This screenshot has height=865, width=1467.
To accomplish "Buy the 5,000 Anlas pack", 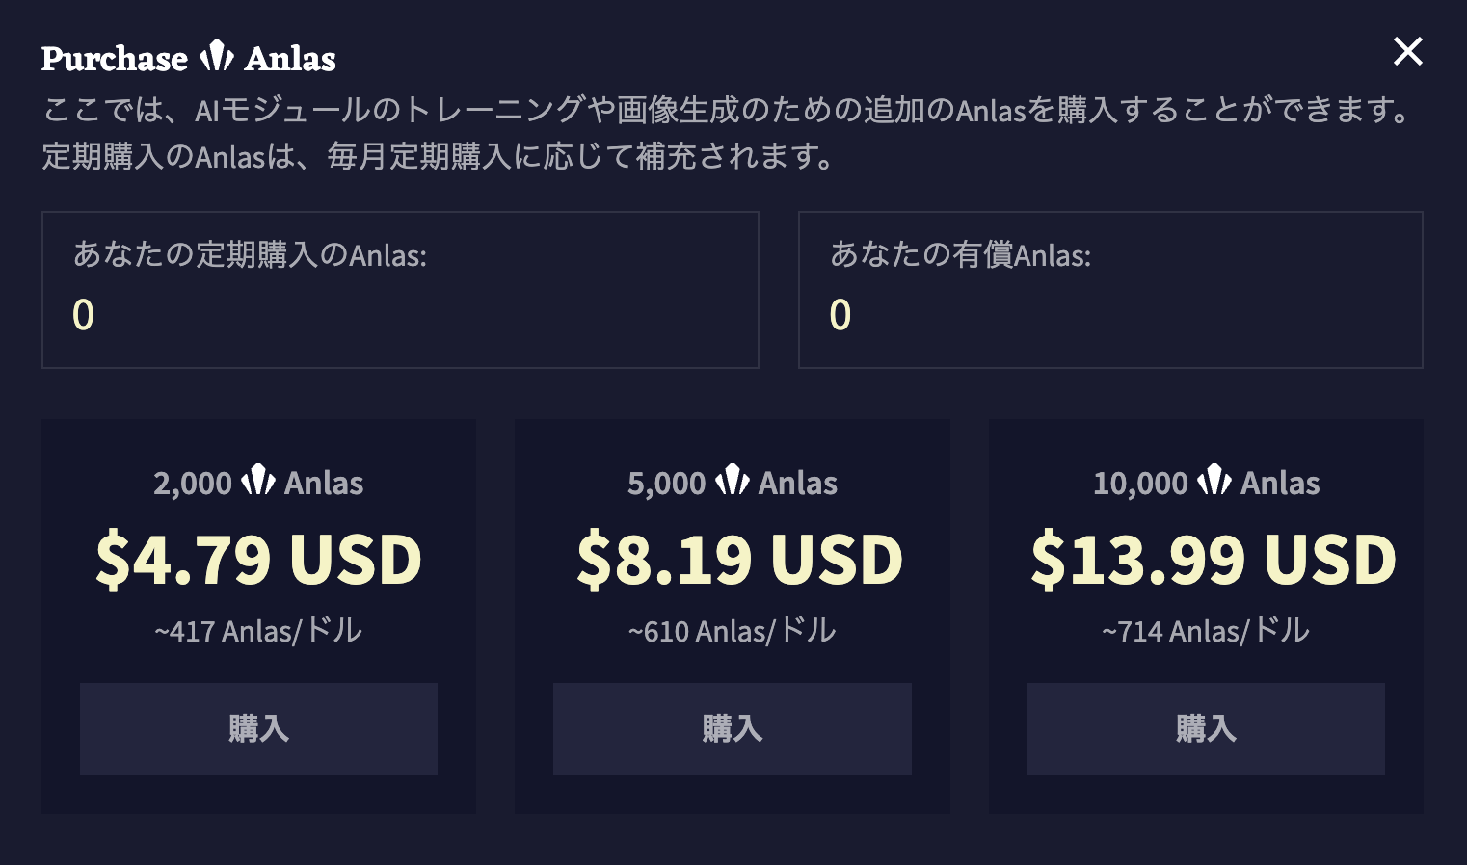I will pos(733,729).
